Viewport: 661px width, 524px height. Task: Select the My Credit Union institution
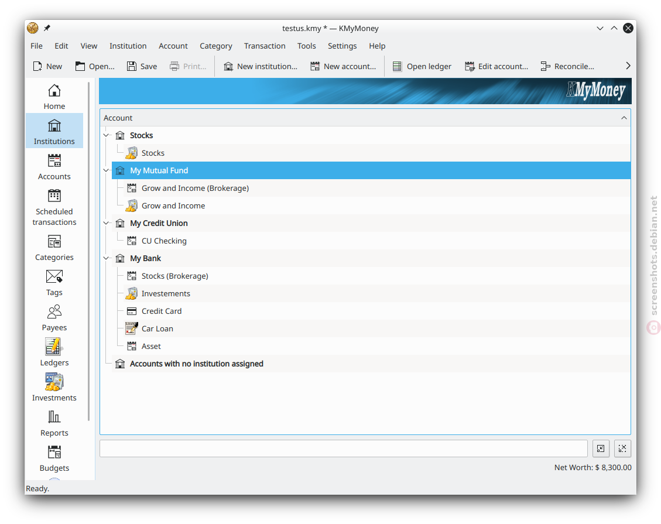(371, 223)
